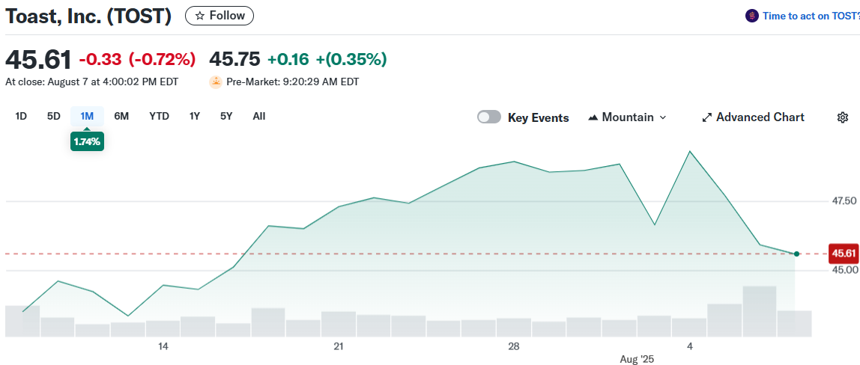860x365 pixels.
Task: Show the All time range
Action: point(259,116)
